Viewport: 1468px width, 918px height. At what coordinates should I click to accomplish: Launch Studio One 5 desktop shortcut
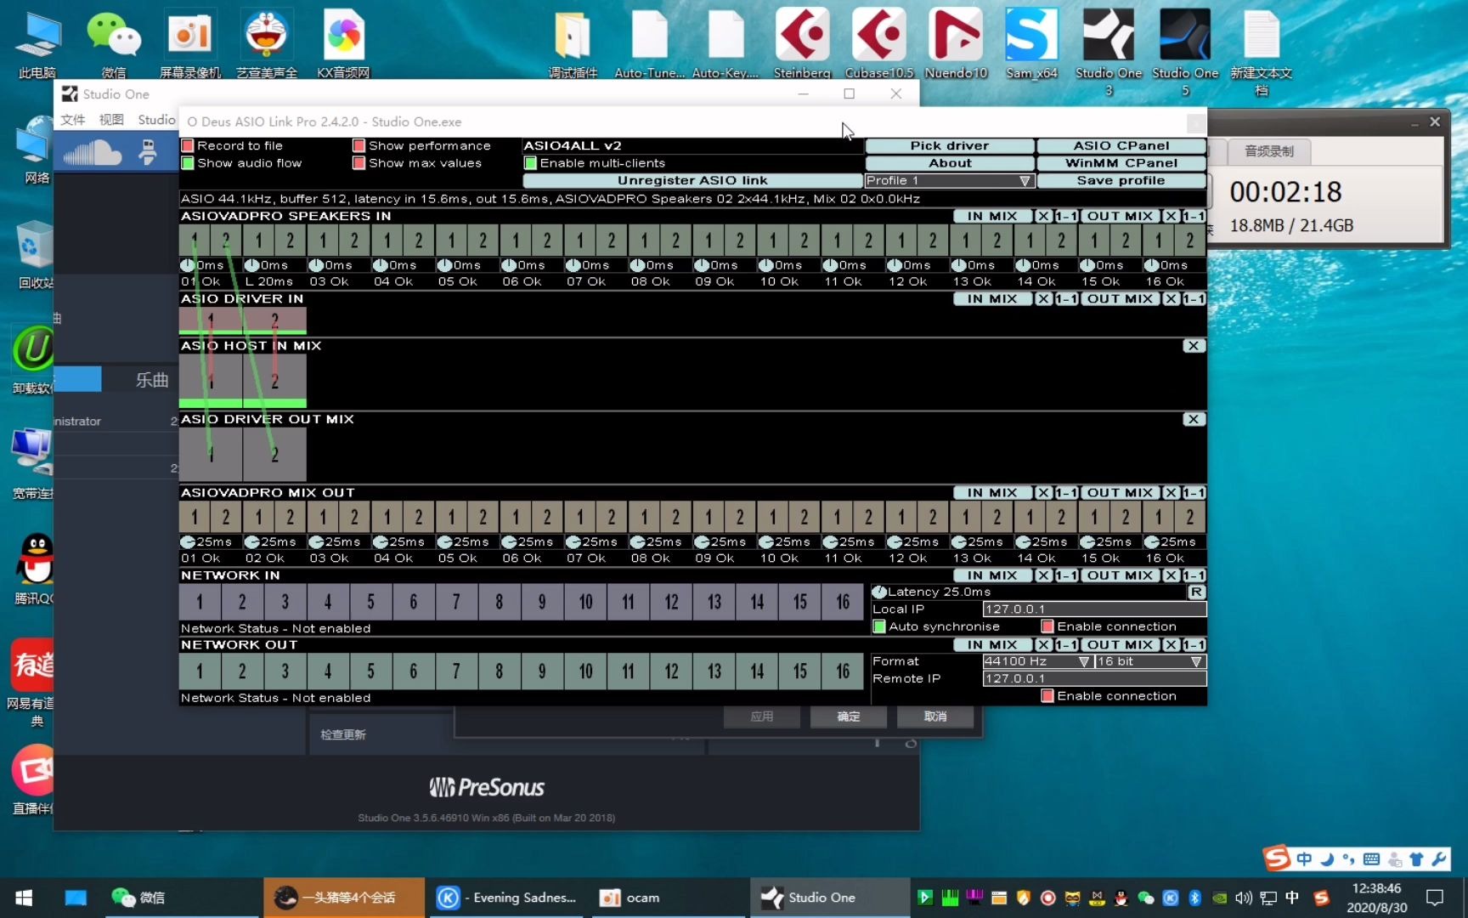(1185, 49)
